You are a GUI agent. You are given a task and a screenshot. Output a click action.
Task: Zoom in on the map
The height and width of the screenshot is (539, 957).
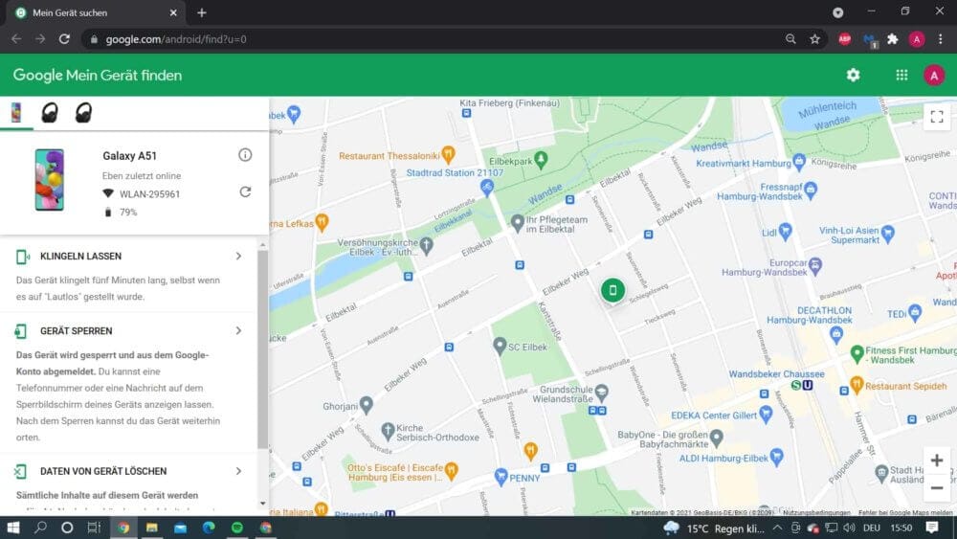coord(937,460)
